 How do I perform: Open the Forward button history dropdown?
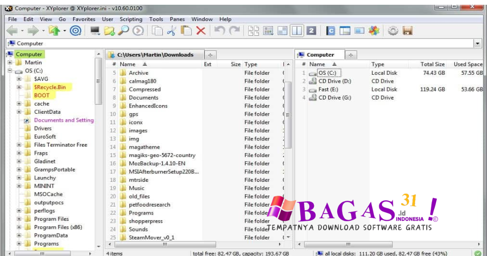[x=43, y=31]
